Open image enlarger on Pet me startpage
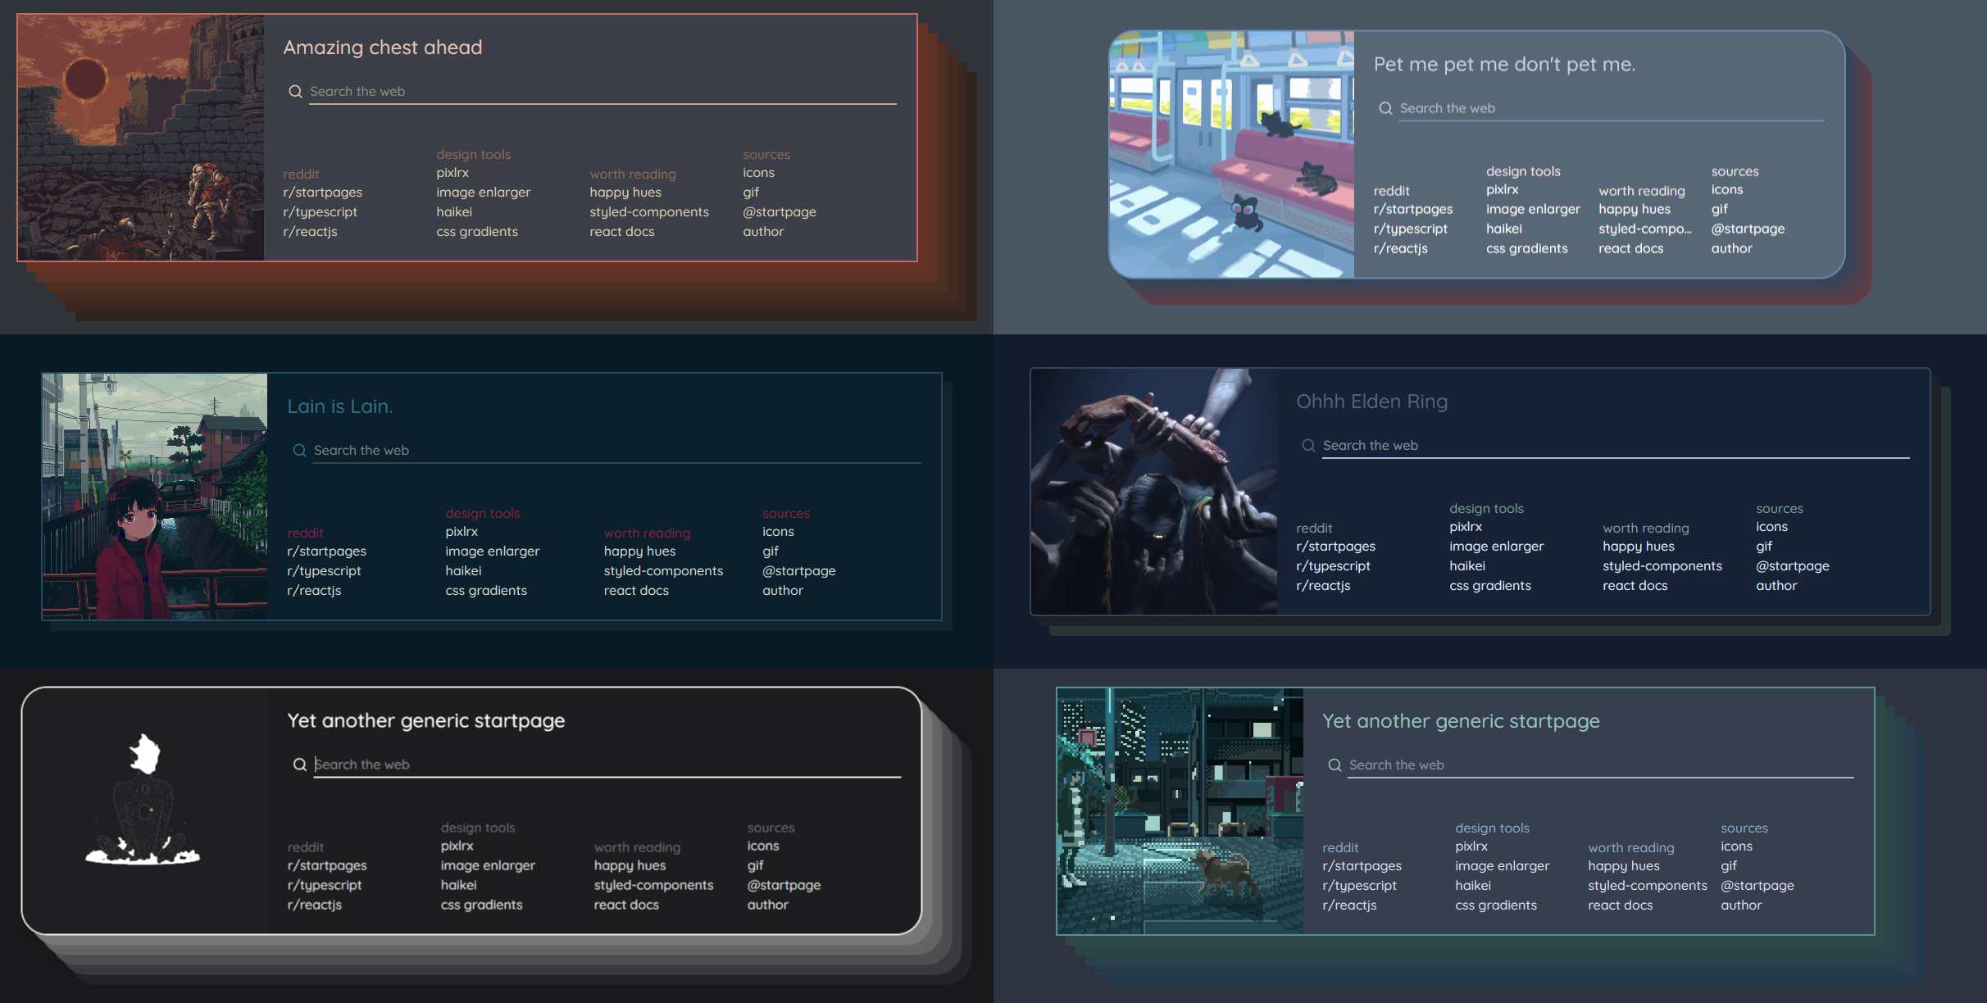1987x1003 pixels. [x=1532, y=209]
